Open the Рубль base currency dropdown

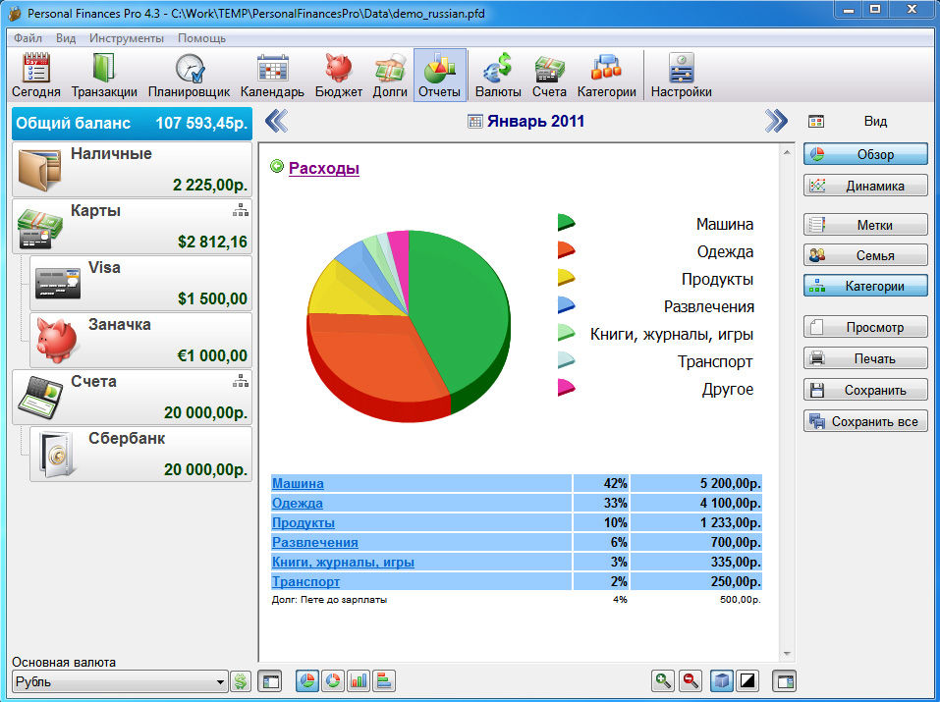point(120,681)
